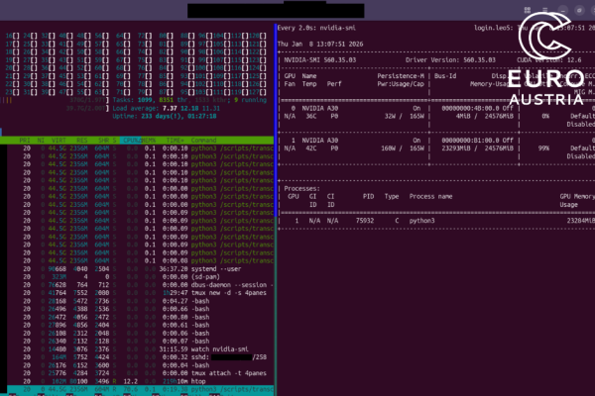Click the GPU 1 utilization value '99%'
The width and height of the screenshot is (595, 396).
543,148
